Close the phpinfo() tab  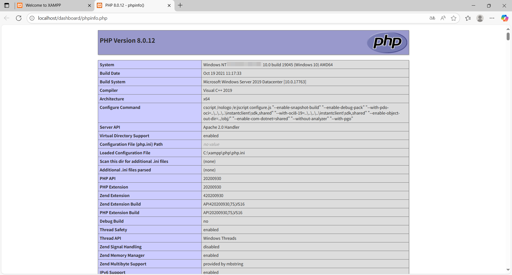pos(169,5)
